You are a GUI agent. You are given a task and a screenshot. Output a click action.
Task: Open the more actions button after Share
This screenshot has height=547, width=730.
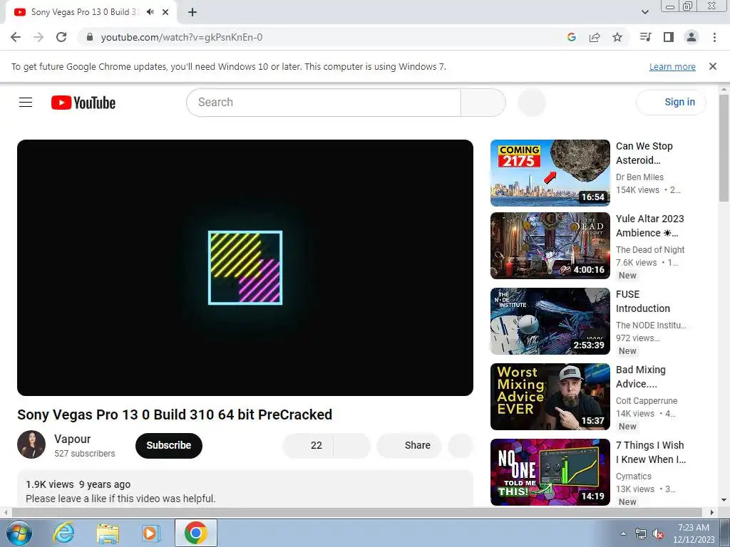click(x=461, y=446)
